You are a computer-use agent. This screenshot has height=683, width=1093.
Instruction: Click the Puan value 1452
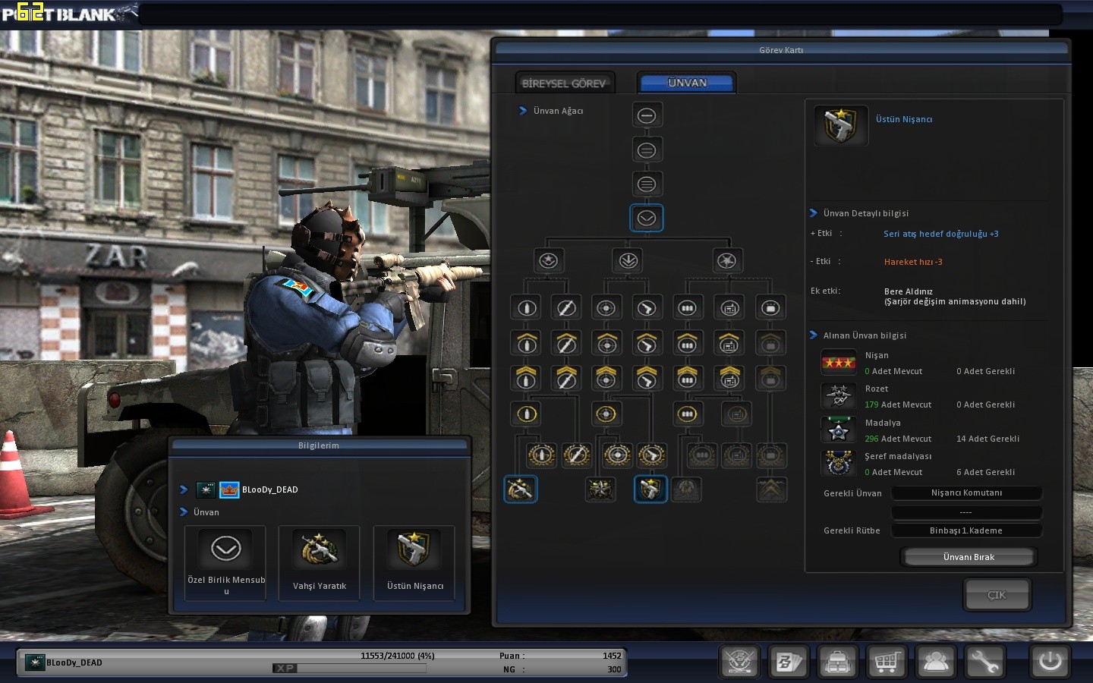612,656
